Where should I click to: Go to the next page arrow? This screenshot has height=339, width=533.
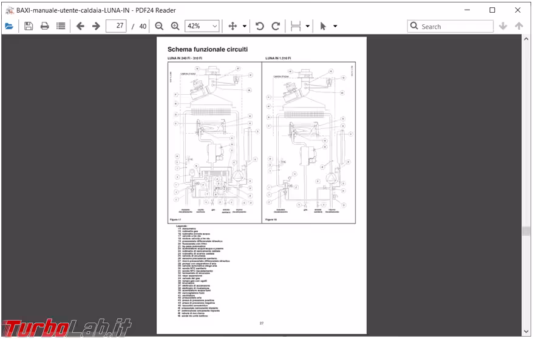click(x=96, y=26)
